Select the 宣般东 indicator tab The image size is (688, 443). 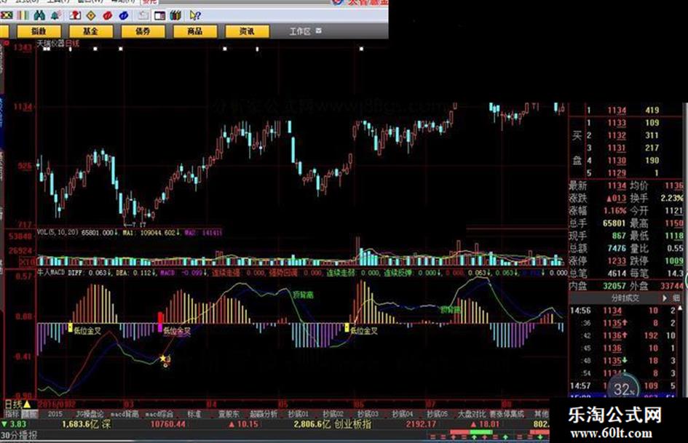[229, 414]
